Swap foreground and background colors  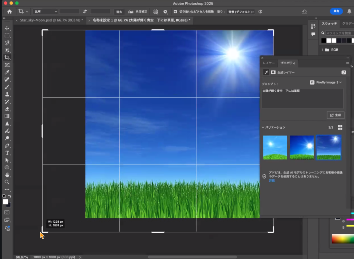[x=10, y=196]
